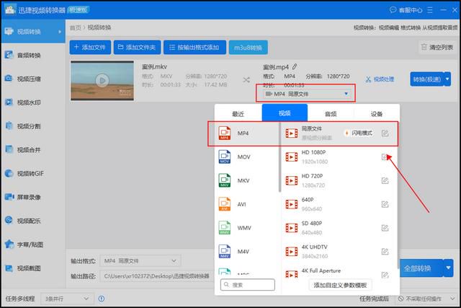Screen dimensions: 461x308
Task: Edit the HD 1080P preset parameters
Action: 385,157
